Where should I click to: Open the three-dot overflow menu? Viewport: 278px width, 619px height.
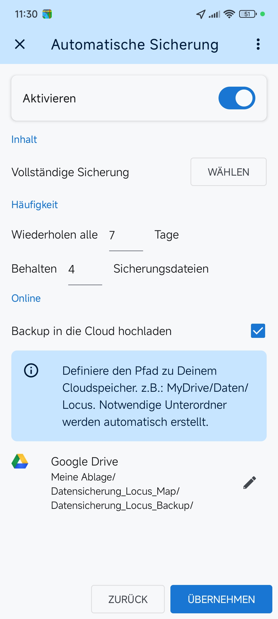point(258,44)
